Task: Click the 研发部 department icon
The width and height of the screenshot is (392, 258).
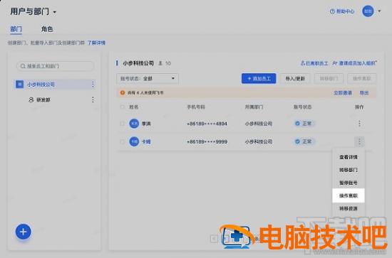Action: click(x=31, y=100)
